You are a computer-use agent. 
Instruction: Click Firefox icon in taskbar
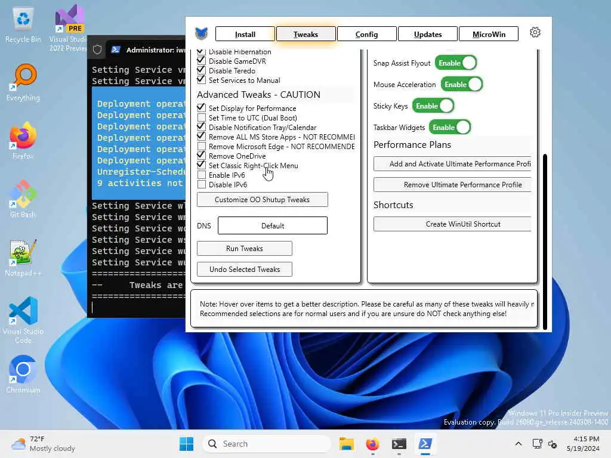[x=372, y=444]
